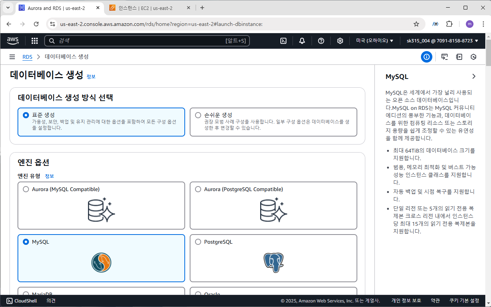The height and width of the screenshot is (307, 491).
Task: Select the MySQL engine radio button
Action: [26, 242]
